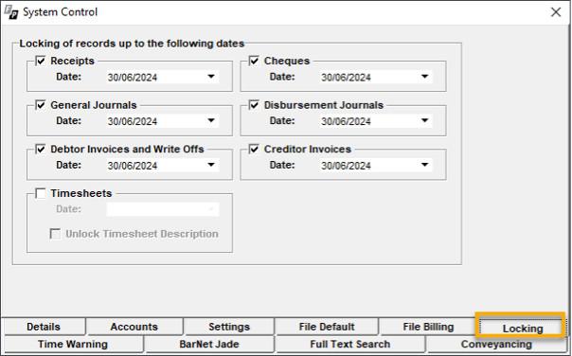Switch to the Details tab
This screenshot has height=356, width=572.
(44, 327)
